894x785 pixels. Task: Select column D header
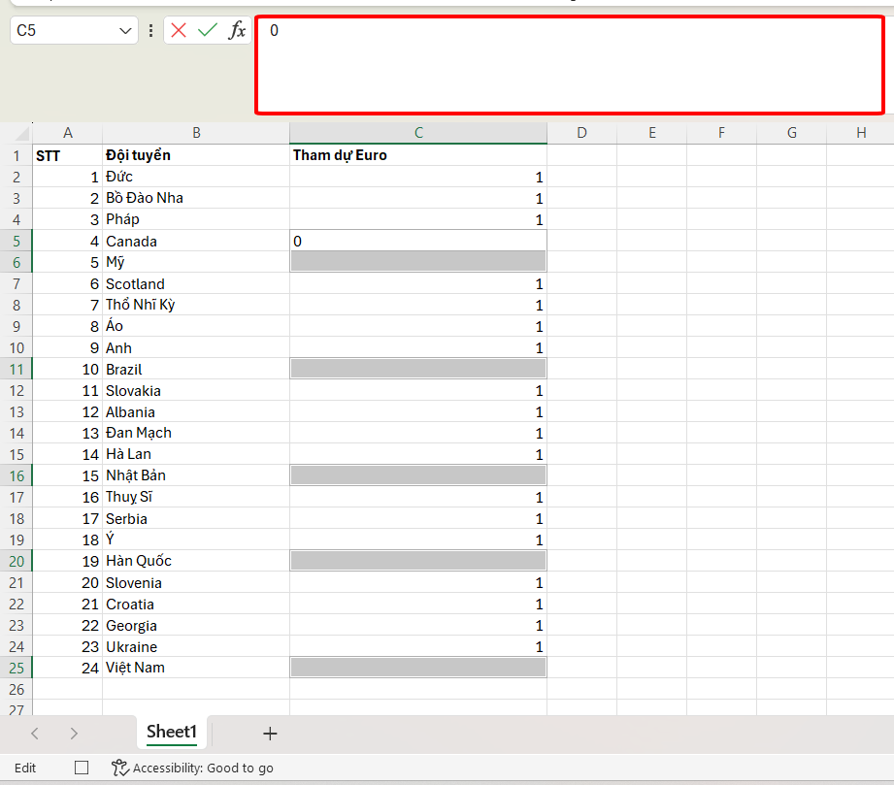tap(581, 133)
